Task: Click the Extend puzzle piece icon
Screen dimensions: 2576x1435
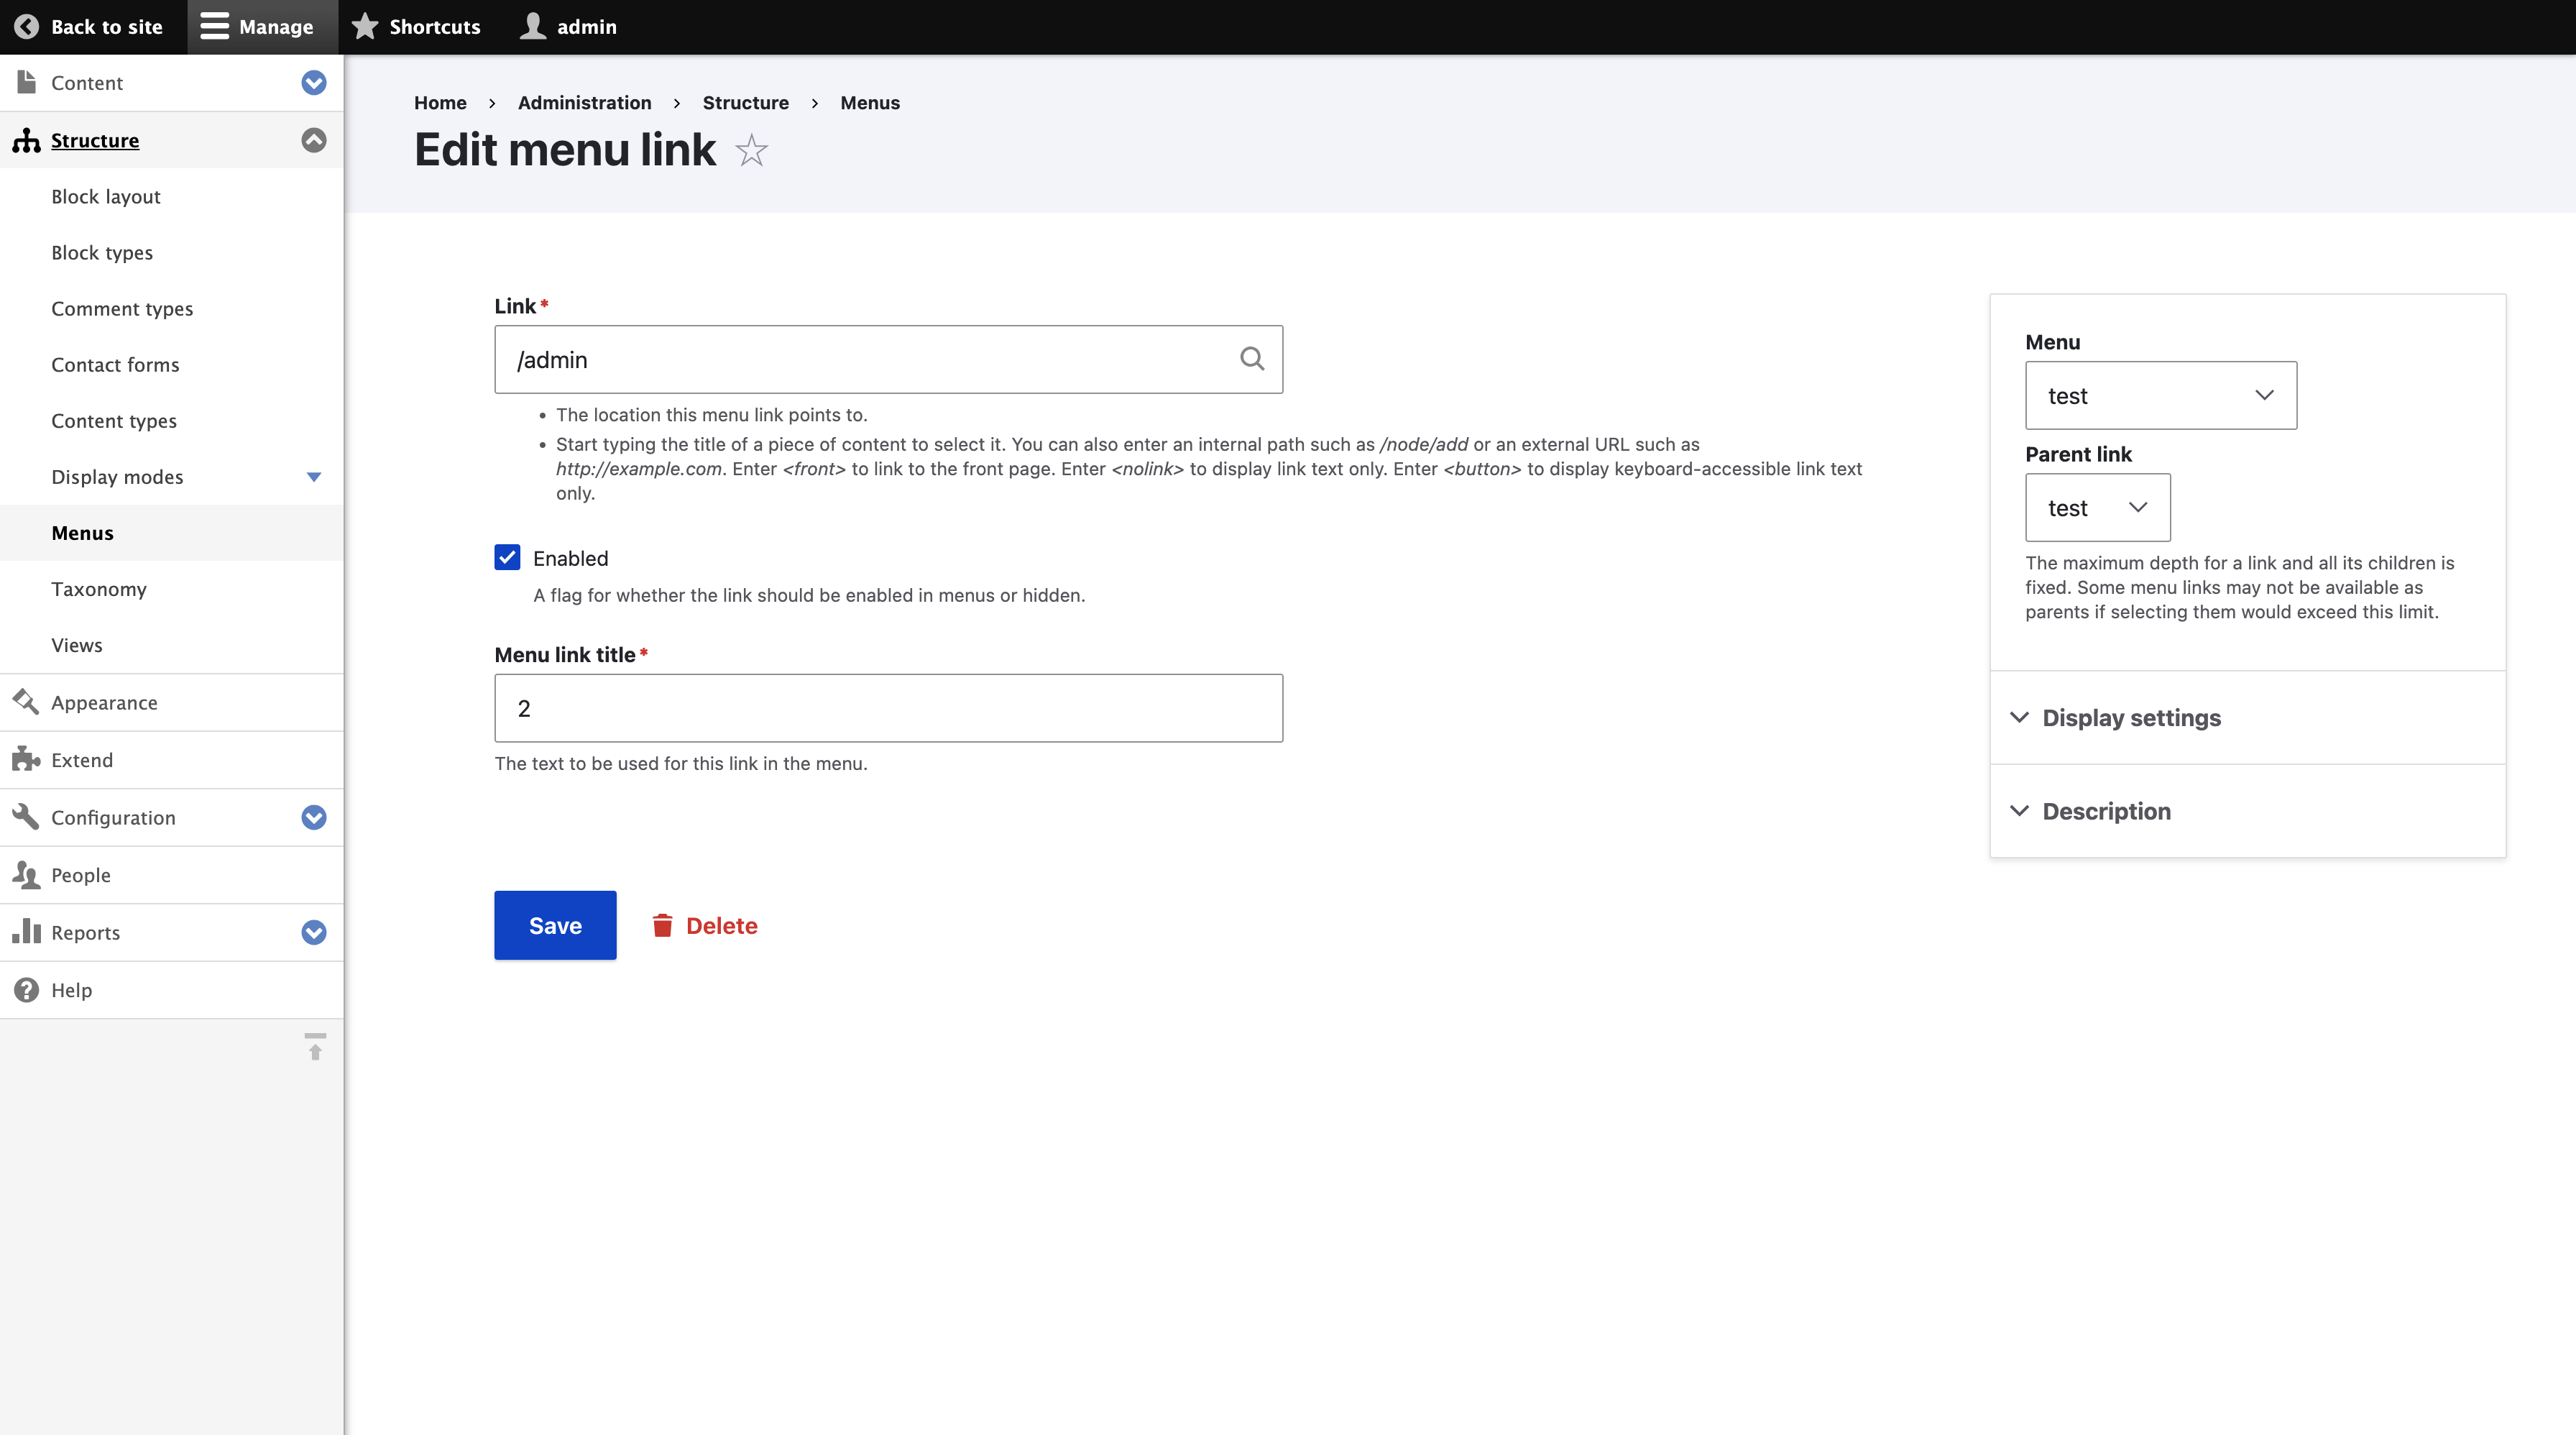Action: 26,759
